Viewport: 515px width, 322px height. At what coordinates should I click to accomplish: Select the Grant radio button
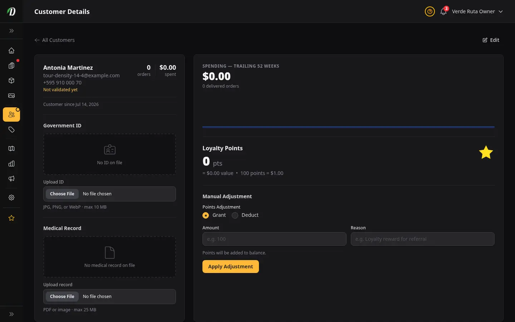pyautogui.click(x=206, y=215)
